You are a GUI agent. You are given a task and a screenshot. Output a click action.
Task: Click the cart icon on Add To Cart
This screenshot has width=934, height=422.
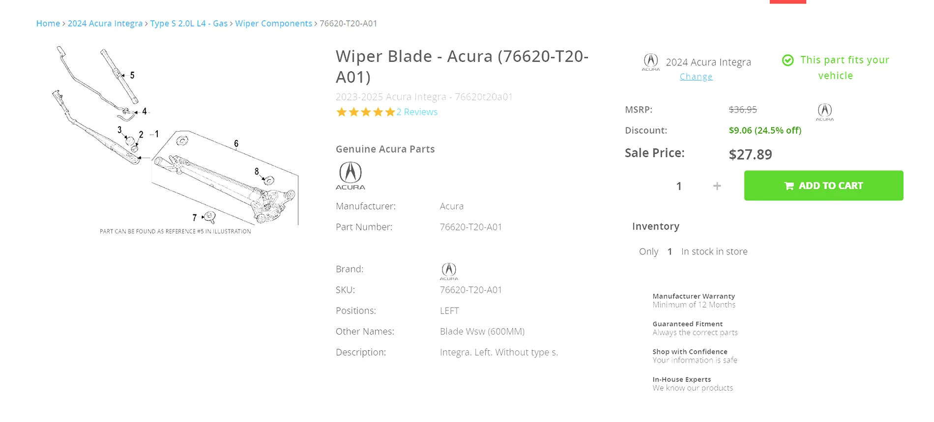click(x=789, y=186)
